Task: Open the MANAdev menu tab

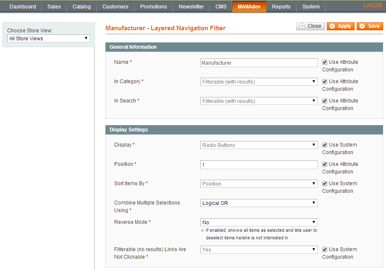Action: 249,7
